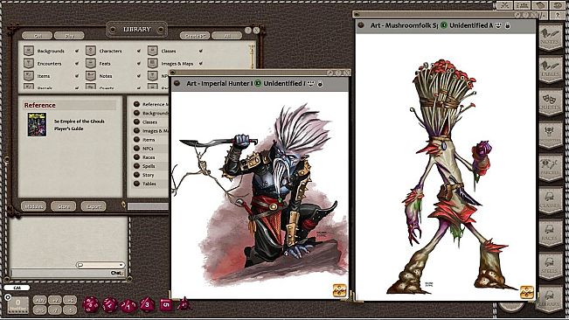Open the Notes sidebar banner
This screenshot has height=320, width=569.
(550, 38)
